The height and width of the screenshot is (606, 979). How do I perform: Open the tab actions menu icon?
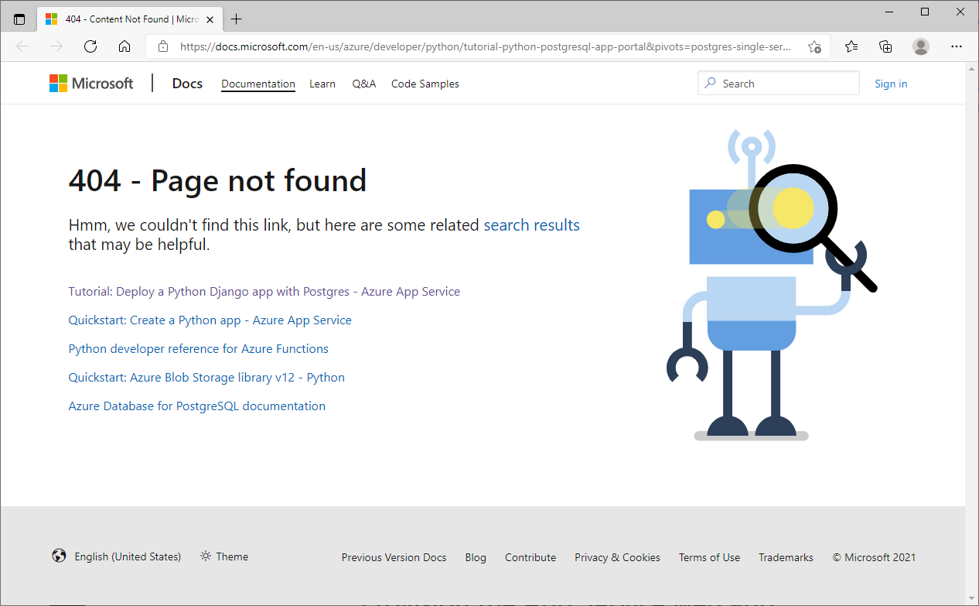pos(19,19)
